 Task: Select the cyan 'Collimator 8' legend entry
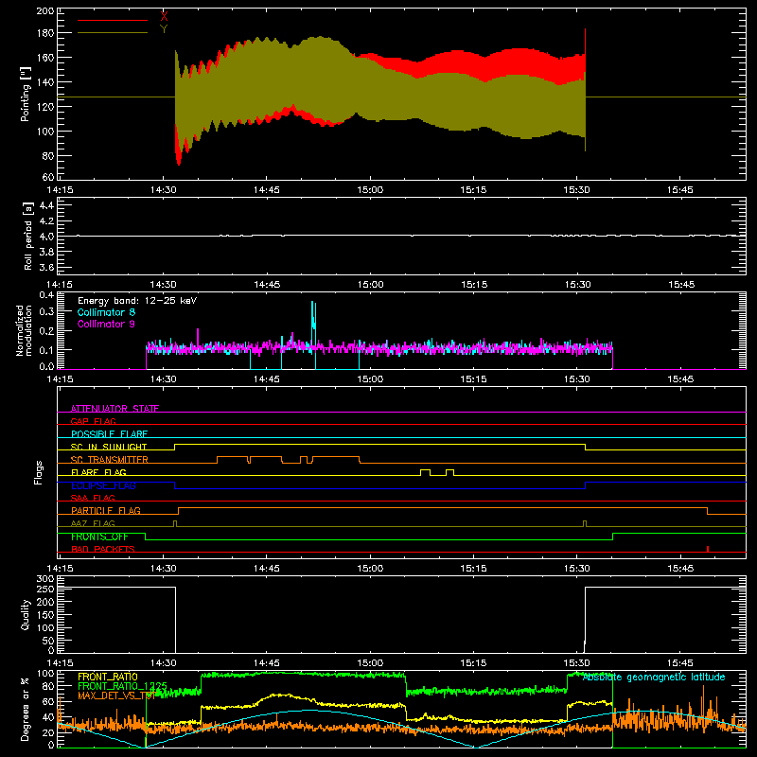click(106, 312)
